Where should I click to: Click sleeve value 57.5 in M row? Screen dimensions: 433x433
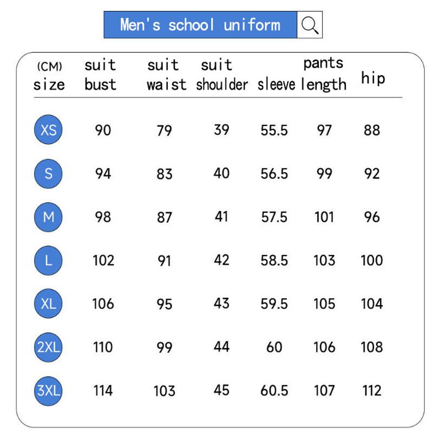pos(274,217)
